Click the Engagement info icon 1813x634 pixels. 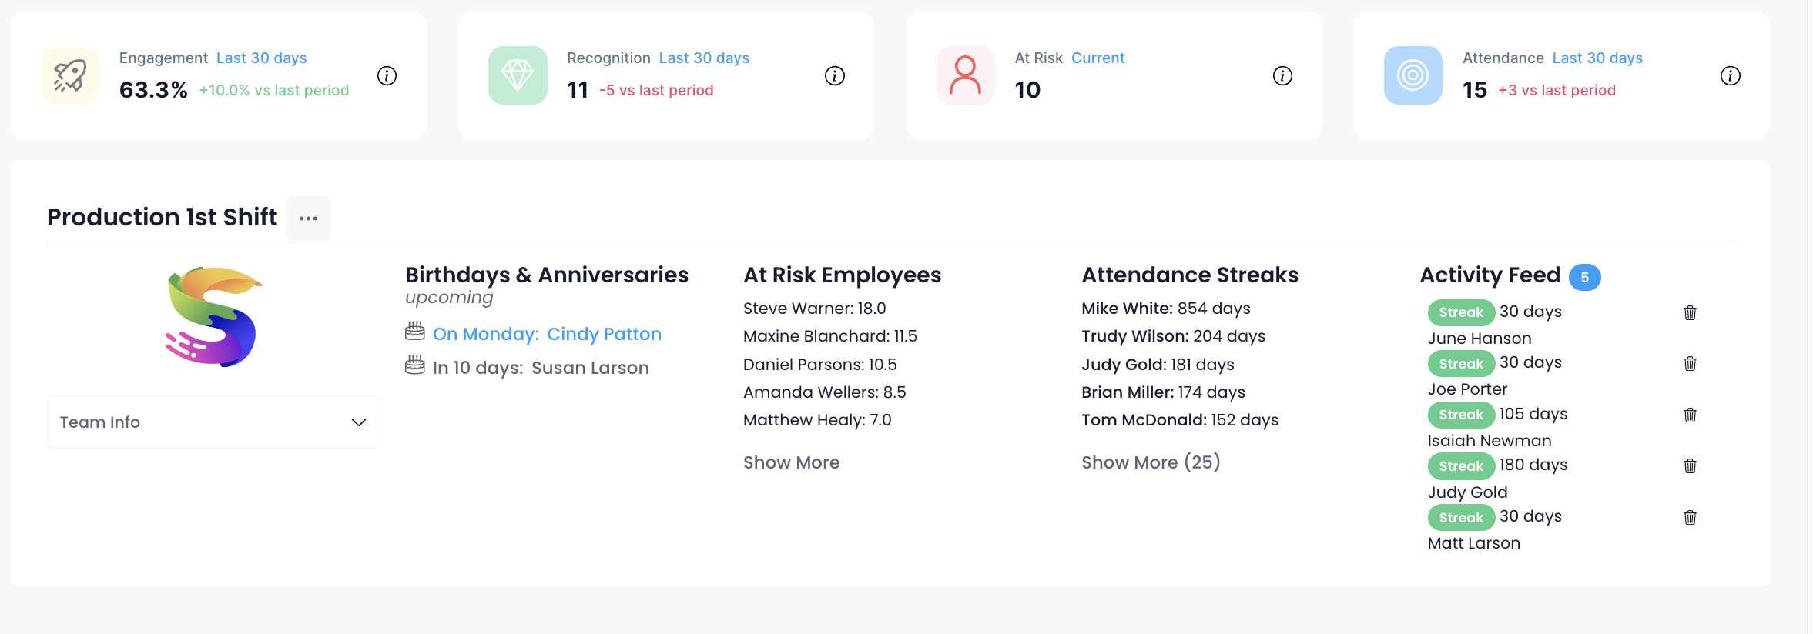tap(387, 76)
